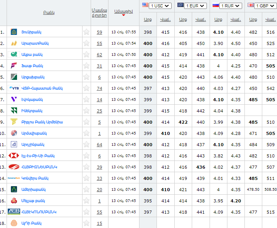
Task: Sort by the Բանկ column header
Action: coord(49,12)
